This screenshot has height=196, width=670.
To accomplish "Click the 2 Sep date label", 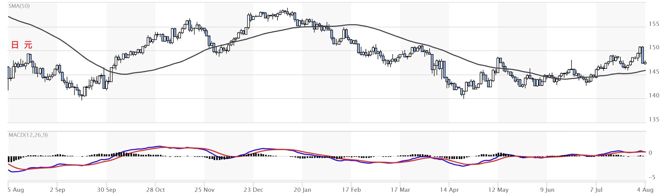I will coord(57,190).
